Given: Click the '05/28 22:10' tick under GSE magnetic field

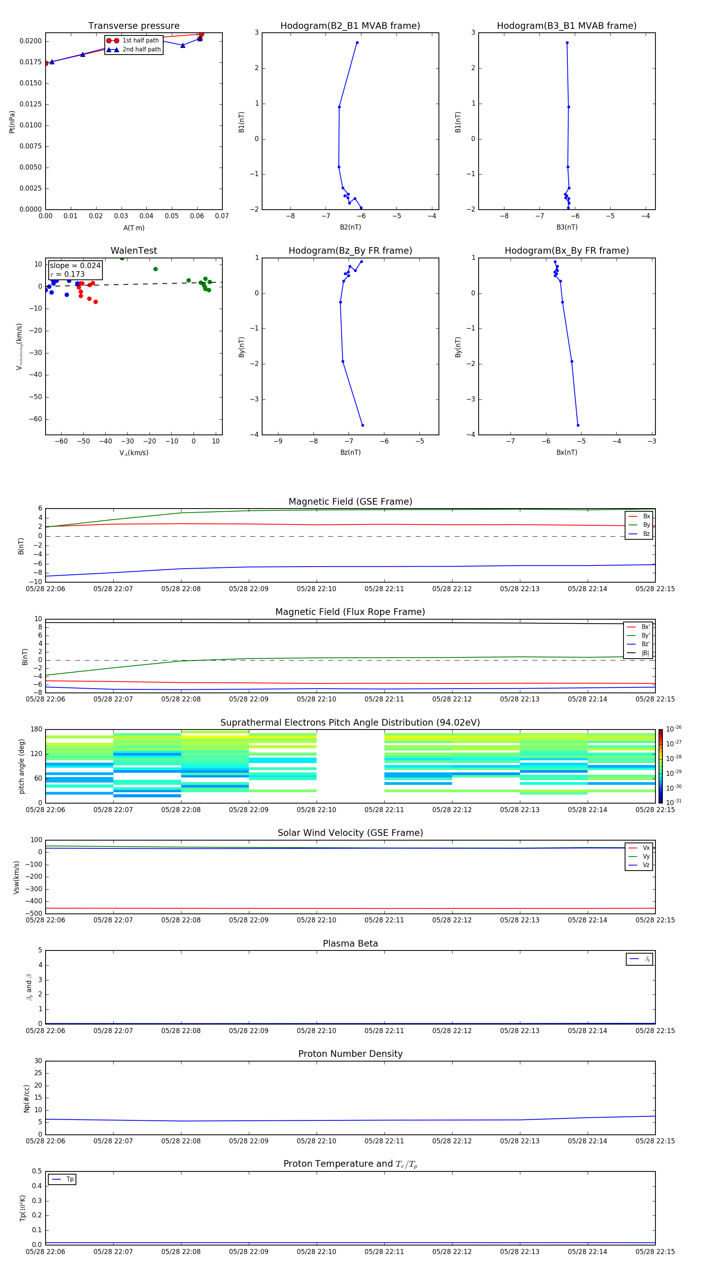Looking at the screenshot, I should tap(316, 589).
